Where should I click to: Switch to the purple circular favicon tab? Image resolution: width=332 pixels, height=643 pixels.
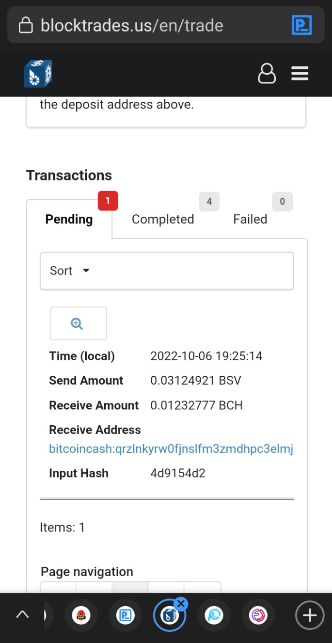(258, 615)
